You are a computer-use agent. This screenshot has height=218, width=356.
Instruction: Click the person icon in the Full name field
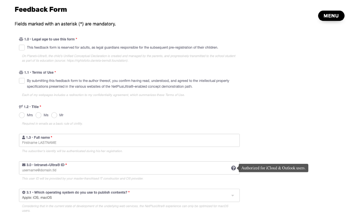pyautogui.click(x=24, y=137)
